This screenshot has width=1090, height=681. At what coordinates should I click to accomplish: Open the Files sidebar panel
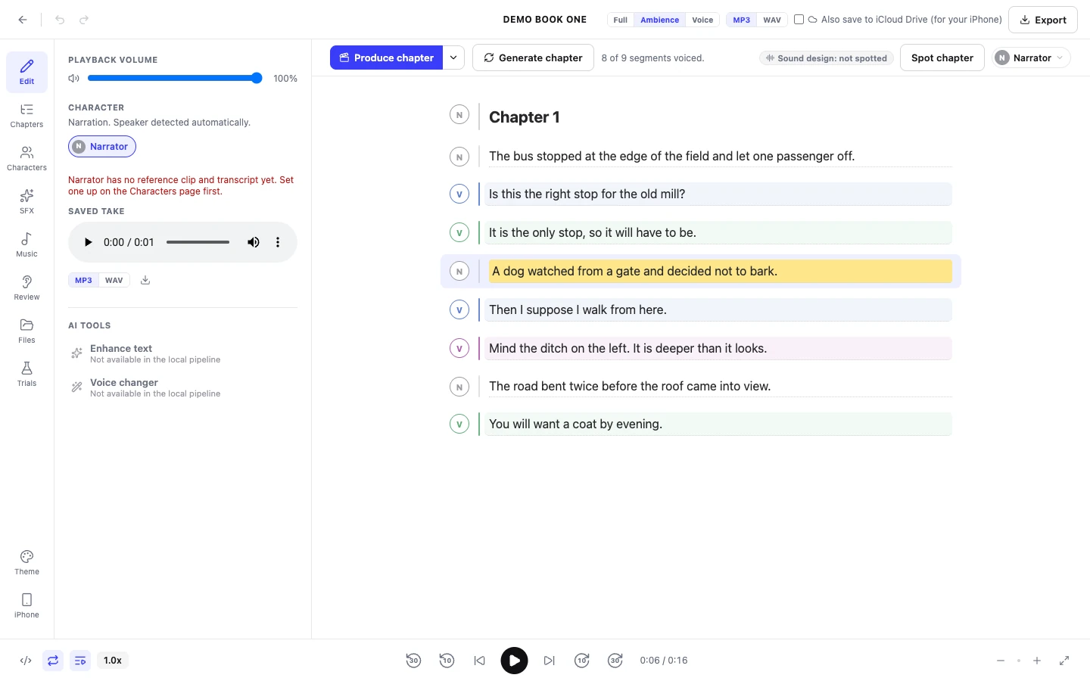click(x=26, y=331)
